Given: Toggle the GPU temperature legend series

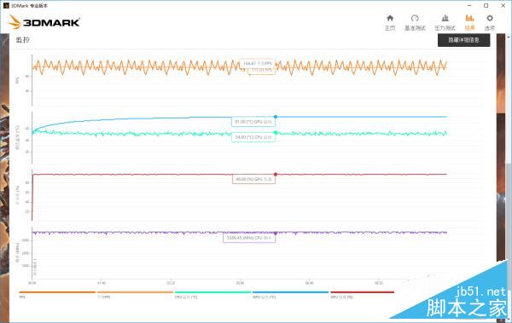Looking at the screenshot, I should click(x=290, y=294).
